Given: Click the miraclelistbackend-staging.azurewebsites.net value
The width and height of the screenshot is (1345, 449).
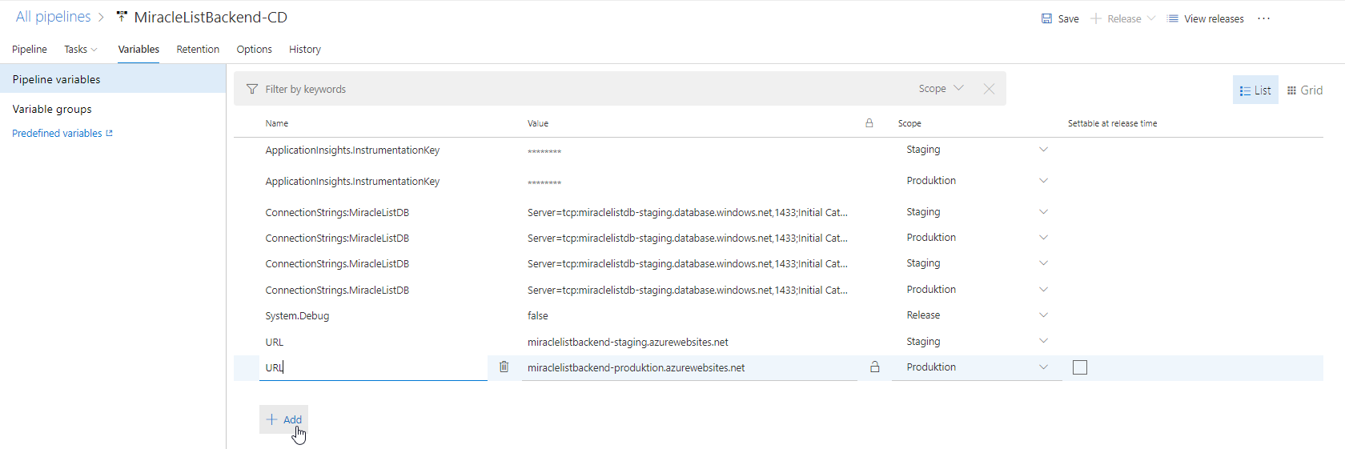Looking at the screenshot, I should 628,342.
